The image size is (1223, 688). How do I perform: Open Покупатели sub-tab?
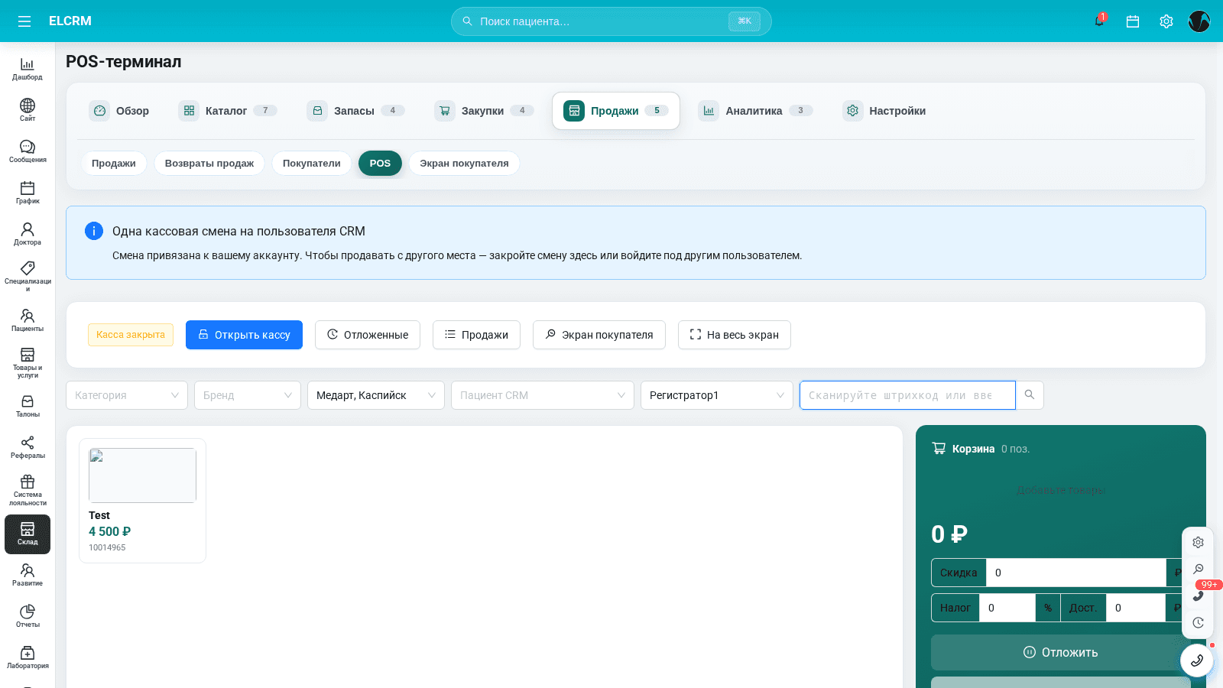pyautogui.click(x=312, y=164)
